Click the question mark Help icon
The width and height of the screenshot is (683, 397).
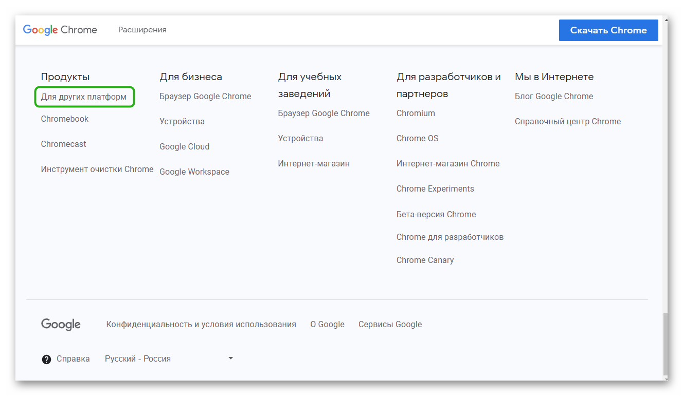pos(46,359)
